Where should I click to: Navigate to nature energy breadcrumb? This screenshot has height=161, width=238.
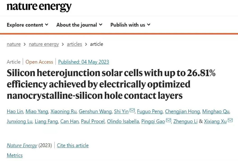click(44, 44)
